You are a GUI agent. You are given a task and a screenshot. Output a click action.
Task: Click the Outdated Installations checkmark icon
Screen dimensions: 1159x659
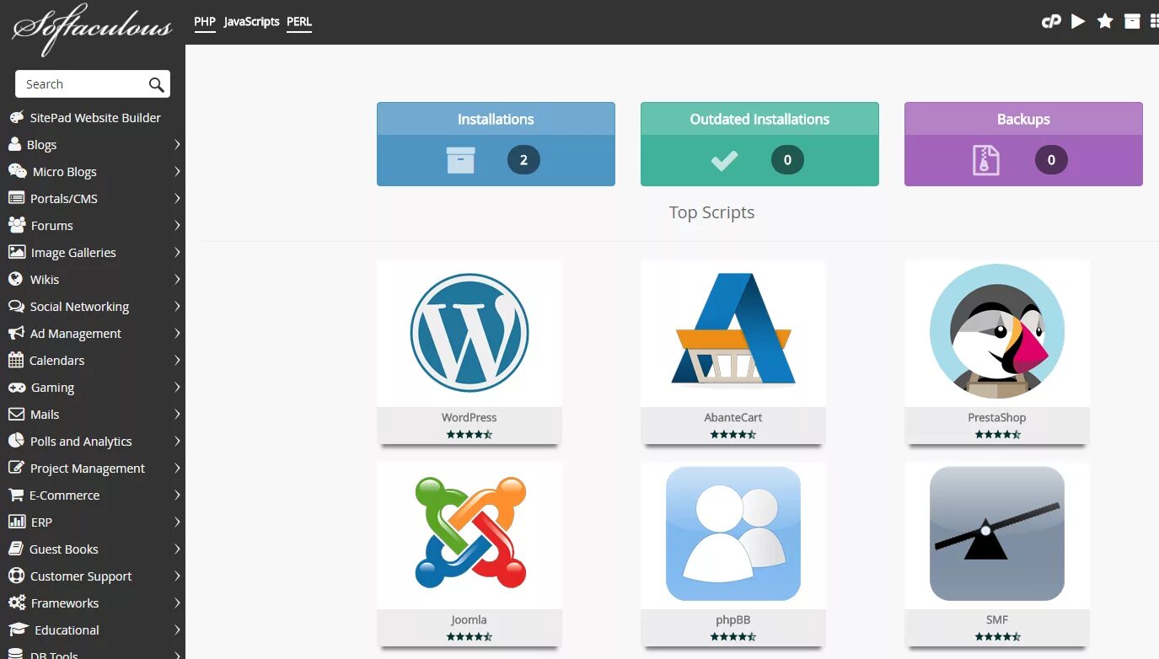(x=725, y=160)
